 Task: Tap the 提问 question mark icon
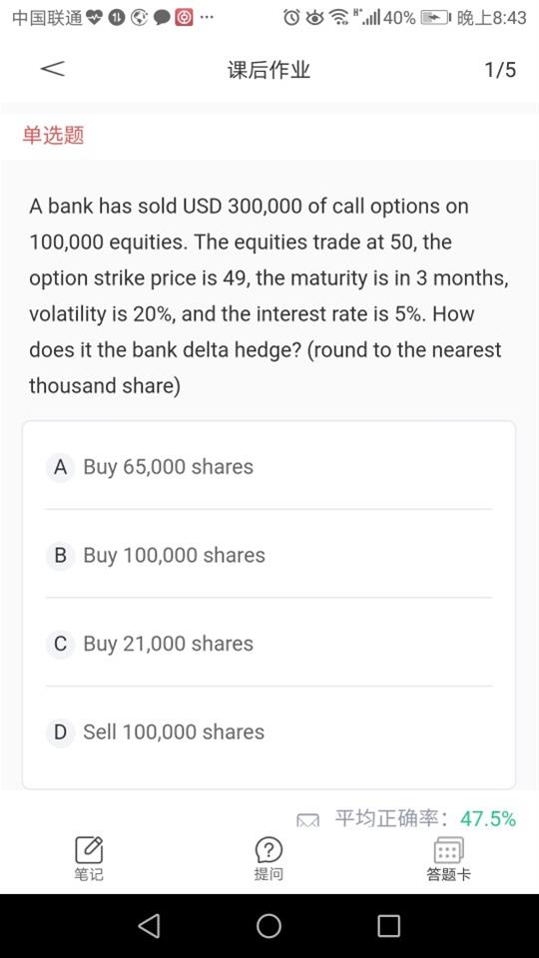tap(269, 850)
